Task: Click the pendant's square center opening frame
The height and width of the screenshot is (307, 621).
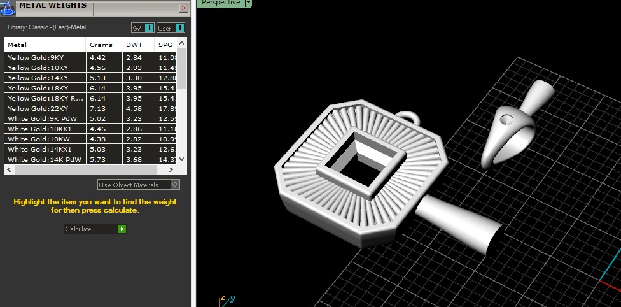Action: click(x=361, y=162)
